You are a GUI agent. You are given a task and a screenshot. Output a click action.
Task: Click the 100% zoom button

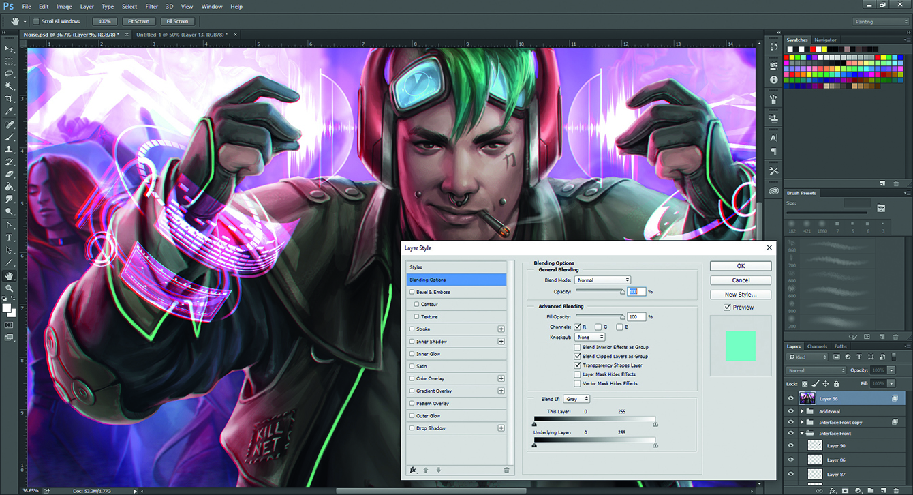coord(104,21)
